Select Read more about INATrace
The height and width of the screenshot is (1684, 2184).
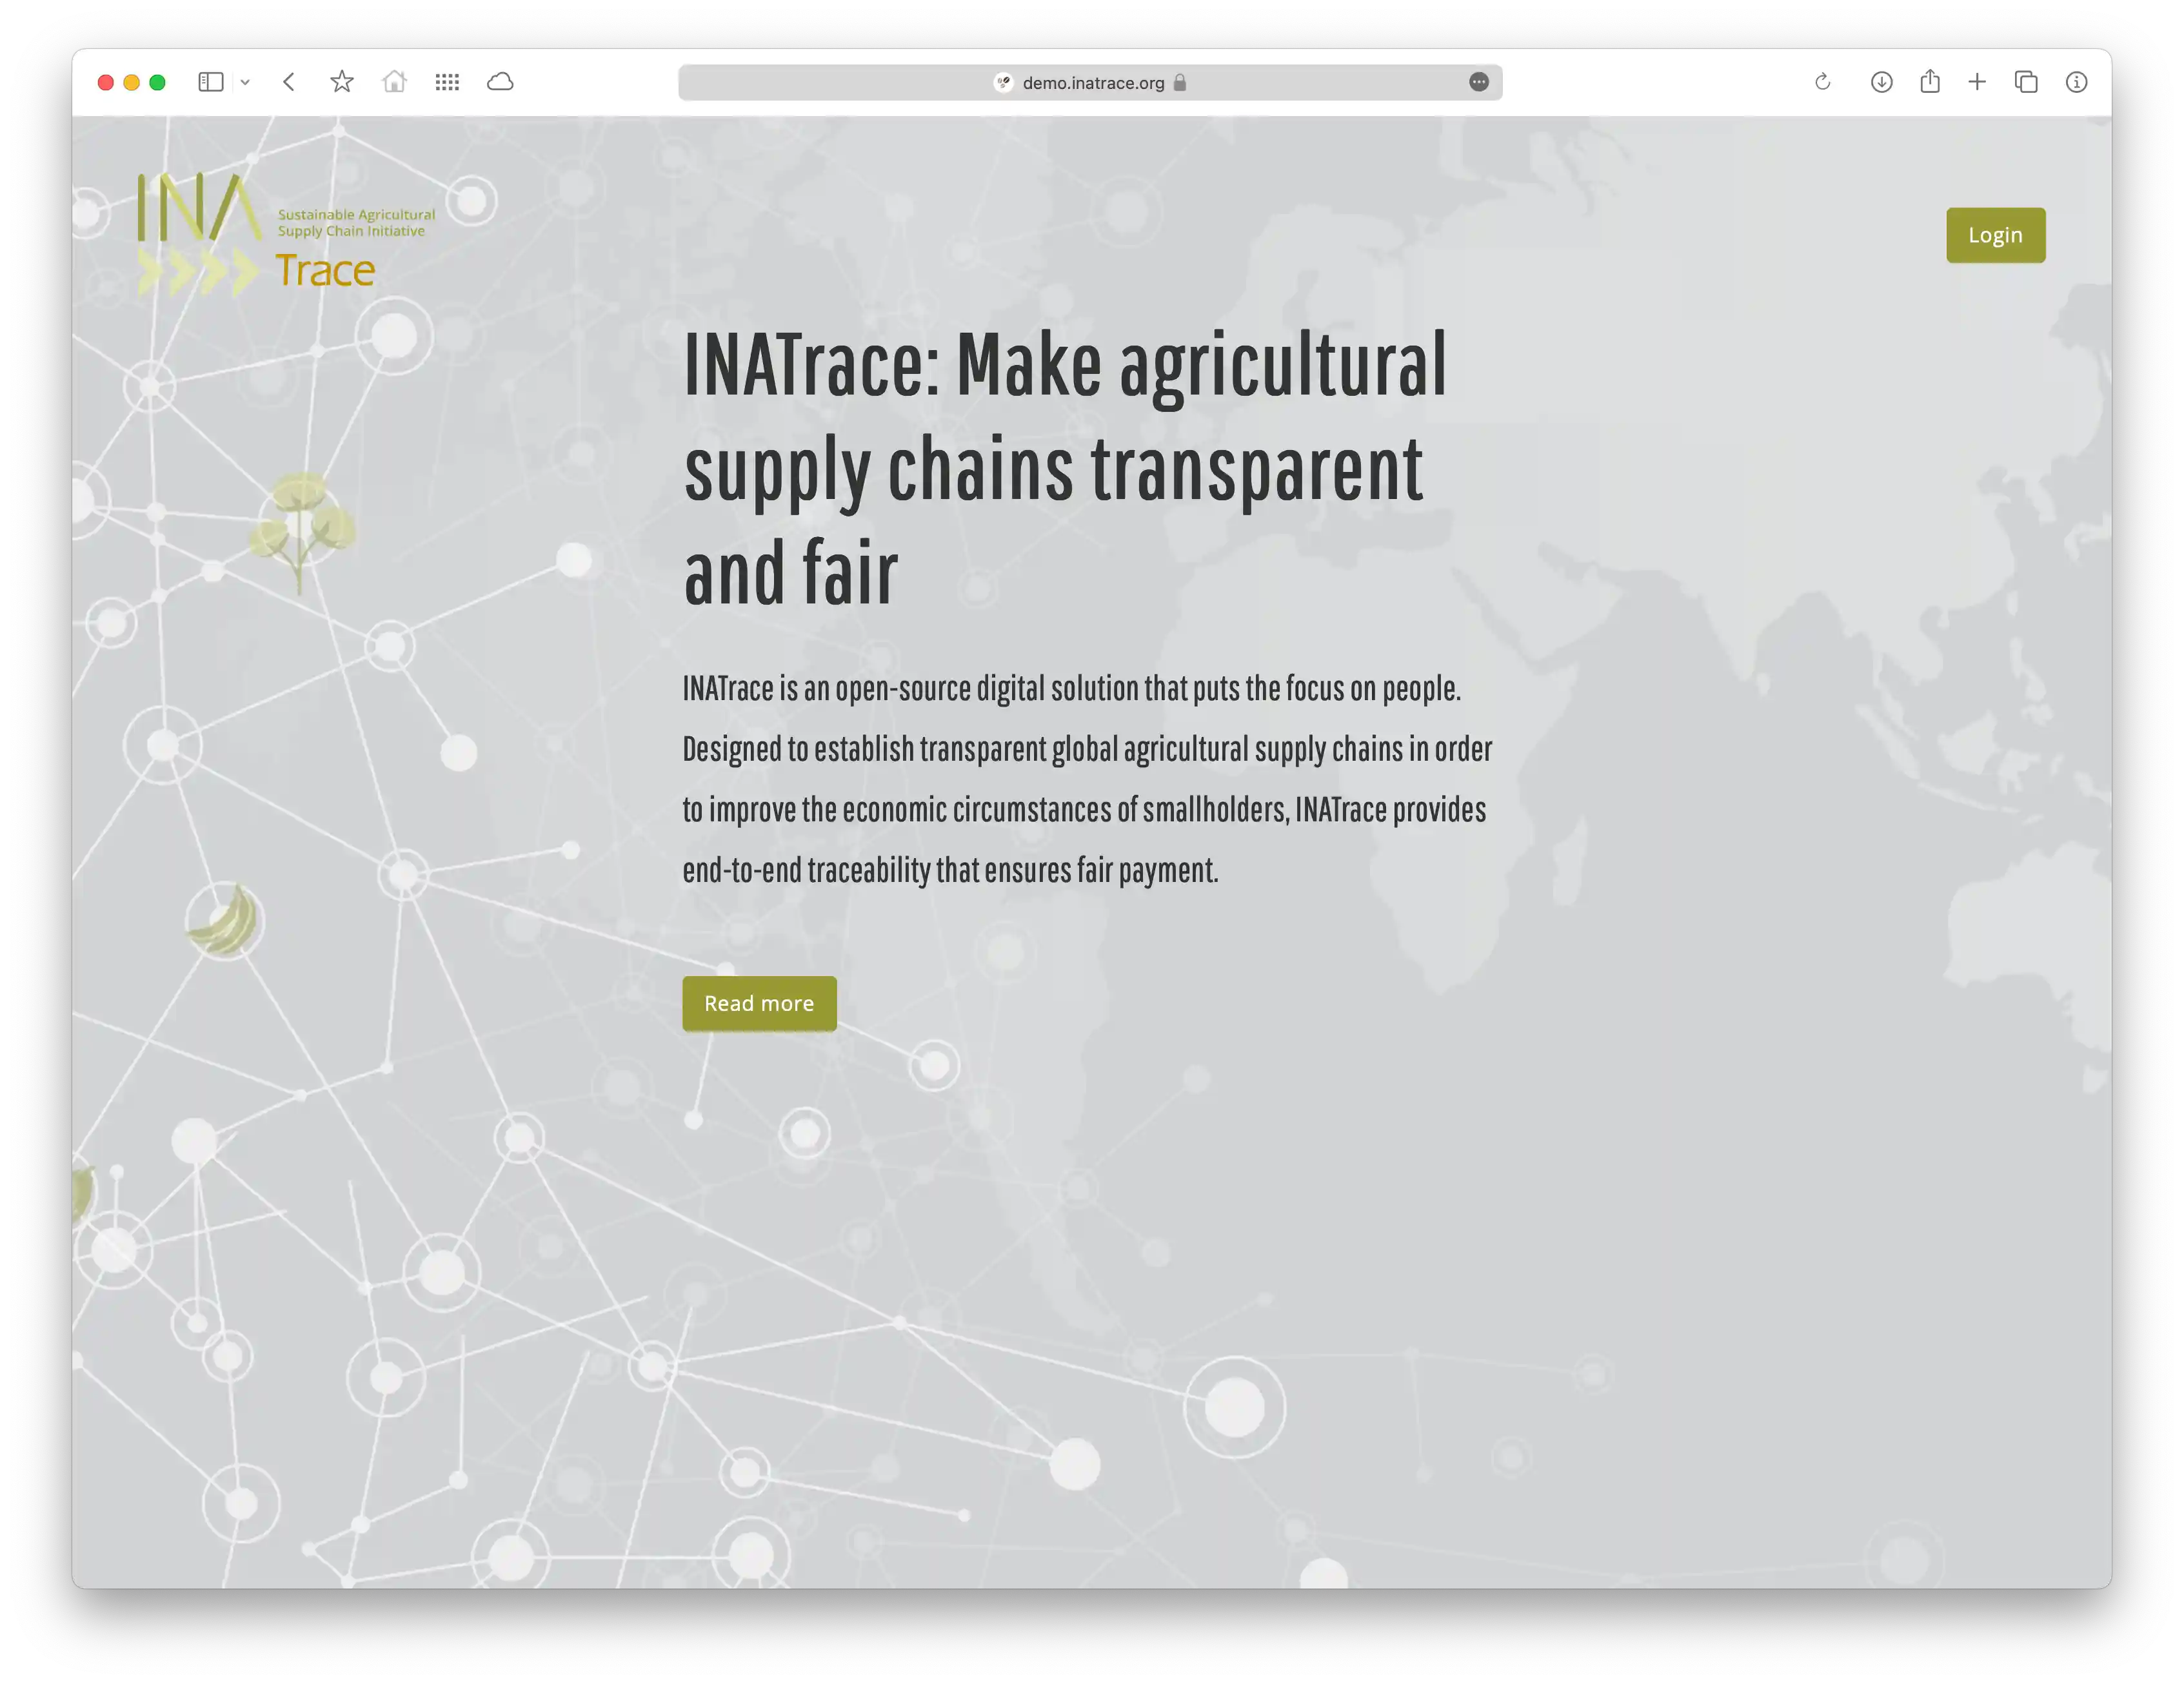pos(759,1003)
